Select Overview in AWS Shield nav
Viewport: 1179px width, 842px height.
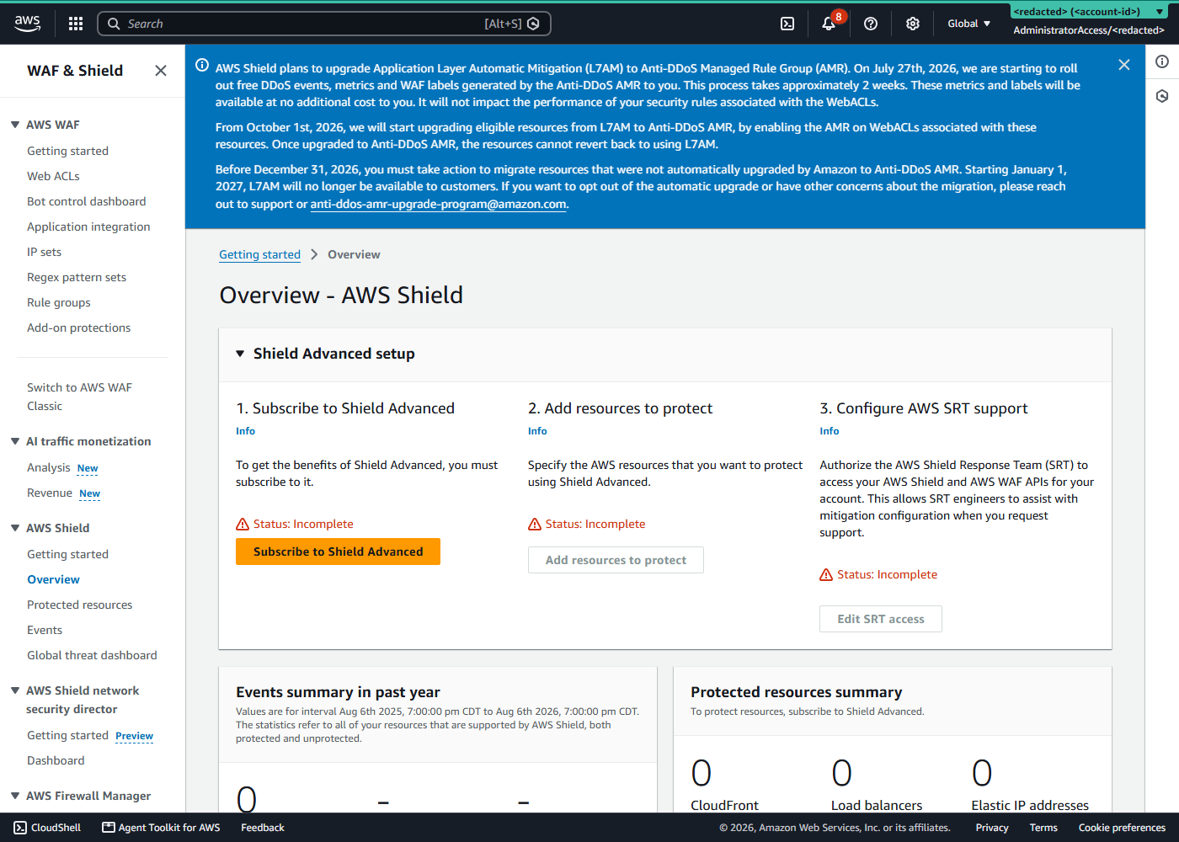coord(53,579)
